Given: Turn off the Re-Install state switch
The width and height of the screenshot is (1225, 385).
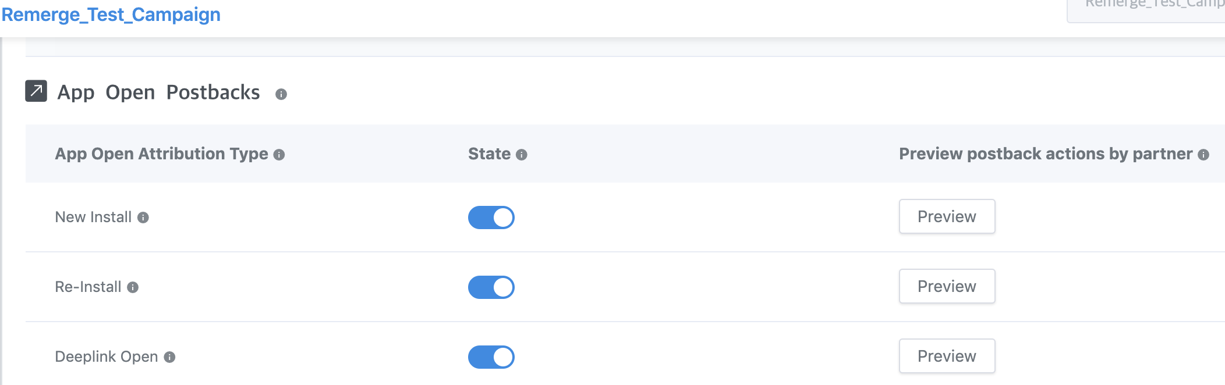Looking at the screenshot, I should (x=491, y=287).
